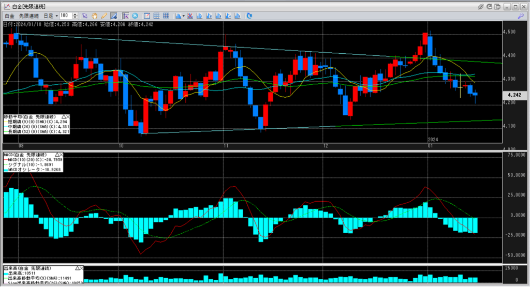This screenshot has width=530, height=287.
Task: Click the 出来高移動平均(9) legend entry
Action: click(38, 278)
